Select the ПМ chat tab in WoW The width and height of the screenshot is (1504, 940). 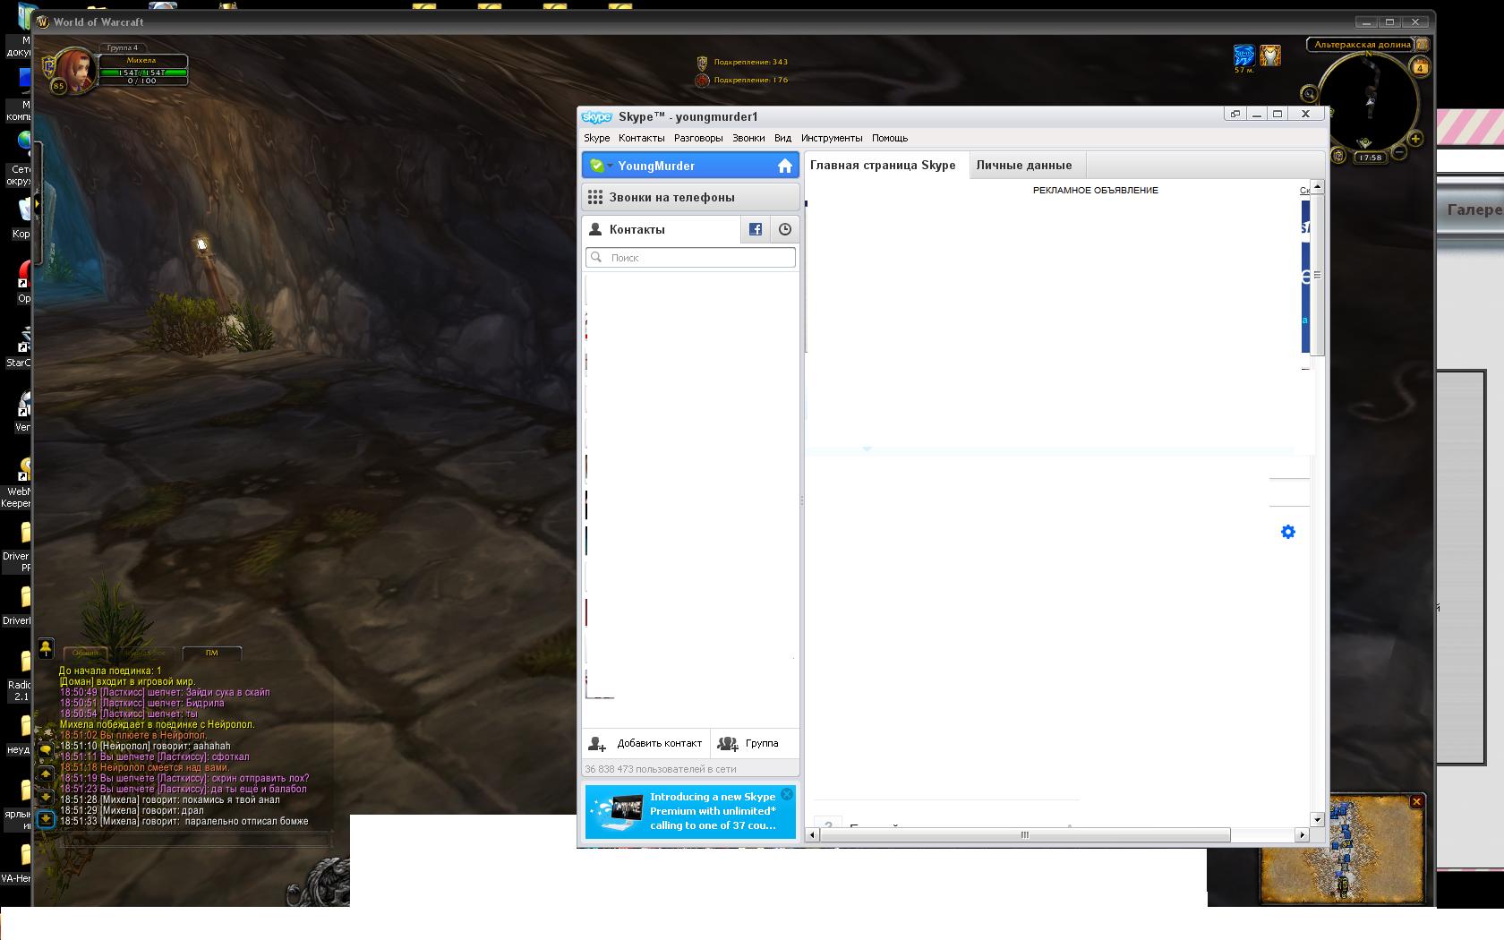pos(212,653)
